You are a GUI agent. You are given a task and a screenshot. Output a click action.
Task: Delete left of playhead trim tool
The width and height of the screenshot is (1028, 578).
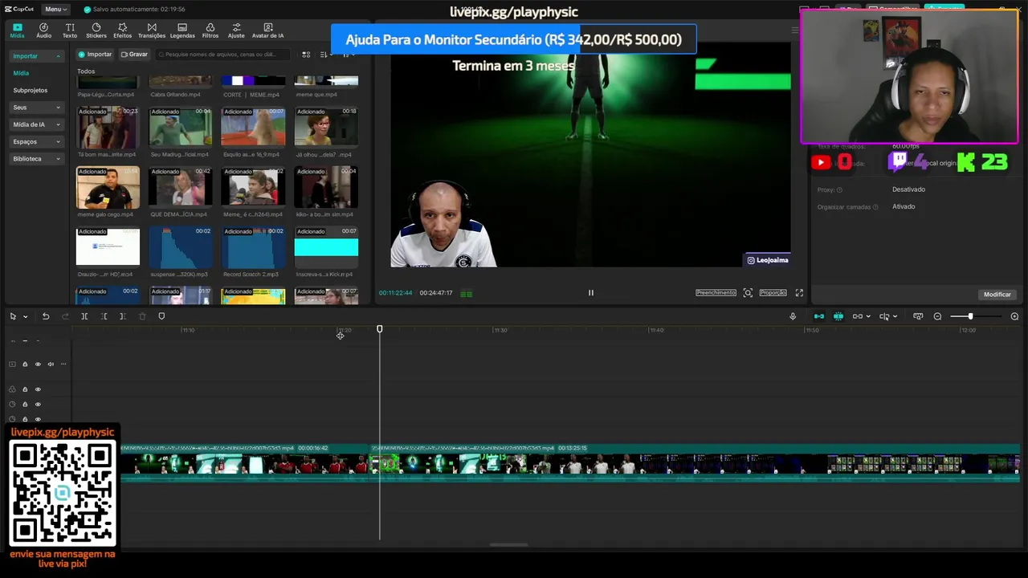pyautogui.click(x=104, y=316)
